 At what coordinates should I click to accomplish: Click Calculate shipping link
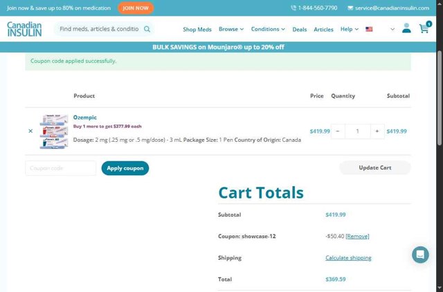(348, 258)
